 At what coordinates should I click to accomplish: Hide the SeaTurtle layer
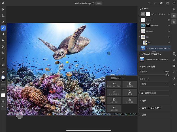[x=169, y=26]
